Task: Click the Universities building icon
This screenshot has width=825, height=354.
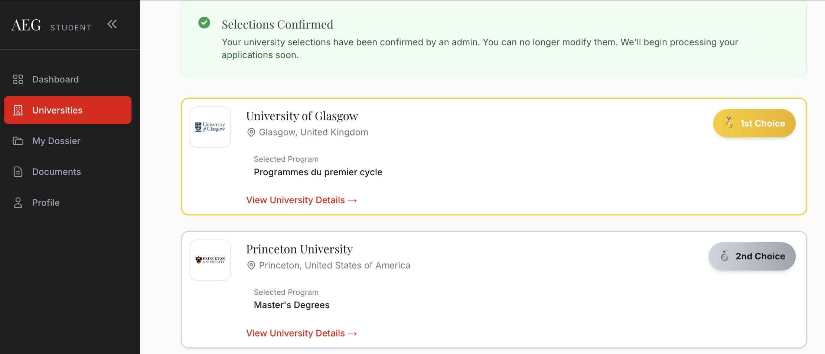Action: point(18,110)
